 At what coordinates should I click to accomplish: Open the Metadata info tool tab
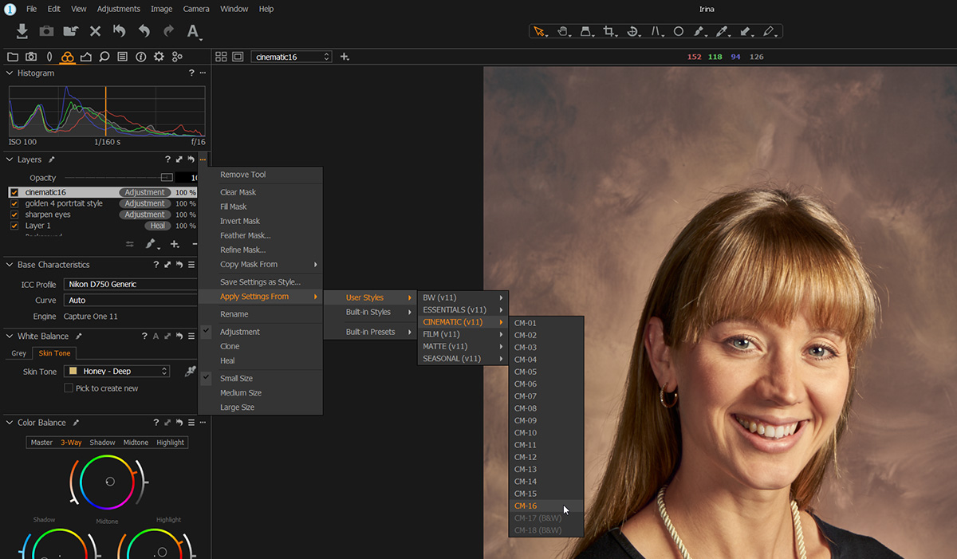140,57
